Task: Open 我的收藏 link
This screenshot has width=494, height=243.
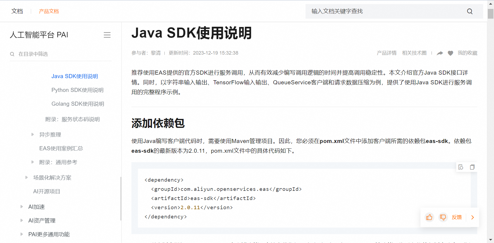Action: (468, 53)
